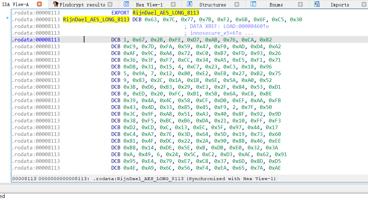Close the Imports tab

coord(364,4)
